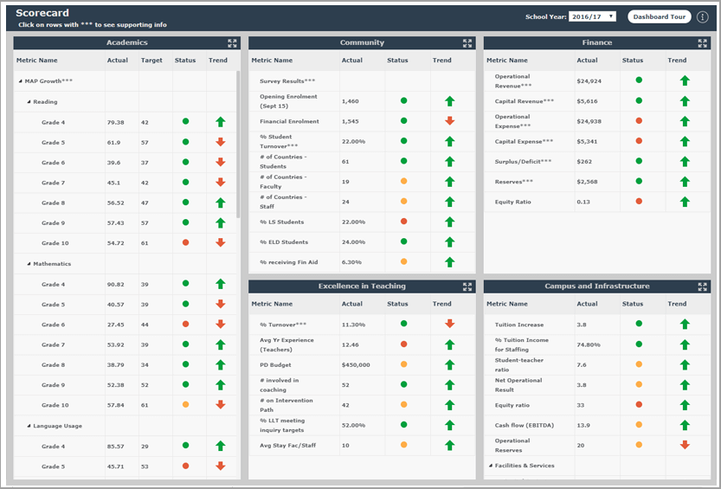Select the Net Operational Result row
Viewport: 721px width, 489px height.
597,385
